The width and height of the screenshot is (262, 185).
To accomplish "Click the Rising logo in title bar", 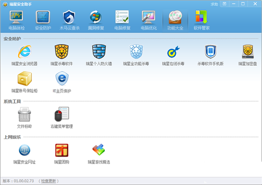I will click(5, 4).
